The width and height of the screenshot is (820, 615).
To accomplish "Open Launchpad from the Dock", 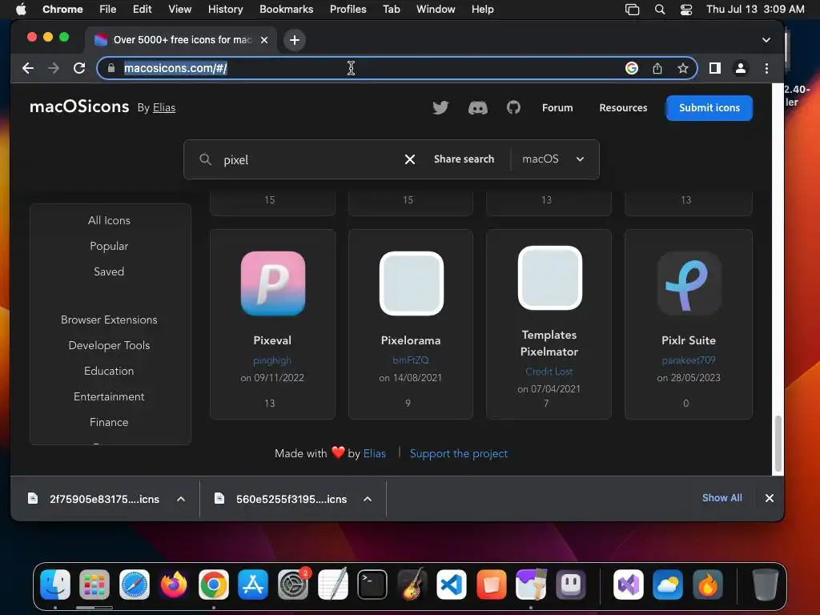I will 94,584.
